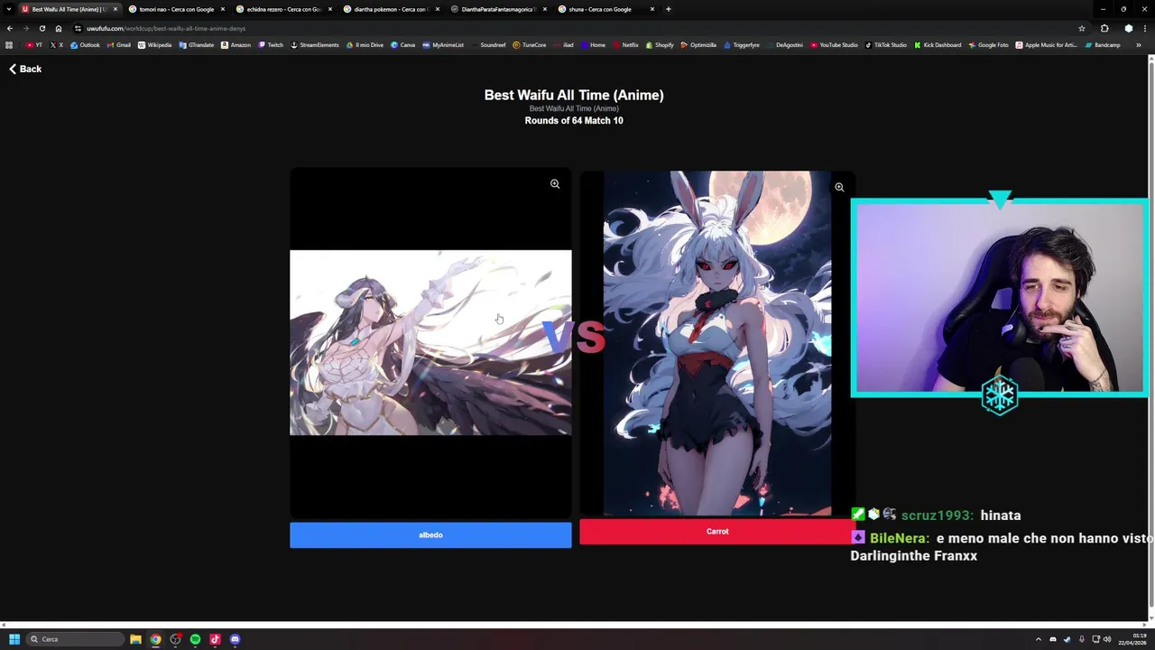Viewport: 1155px width, 650px height.
Task: Click the zoom magnifier on Albedo image
Action: click(555, 184)
